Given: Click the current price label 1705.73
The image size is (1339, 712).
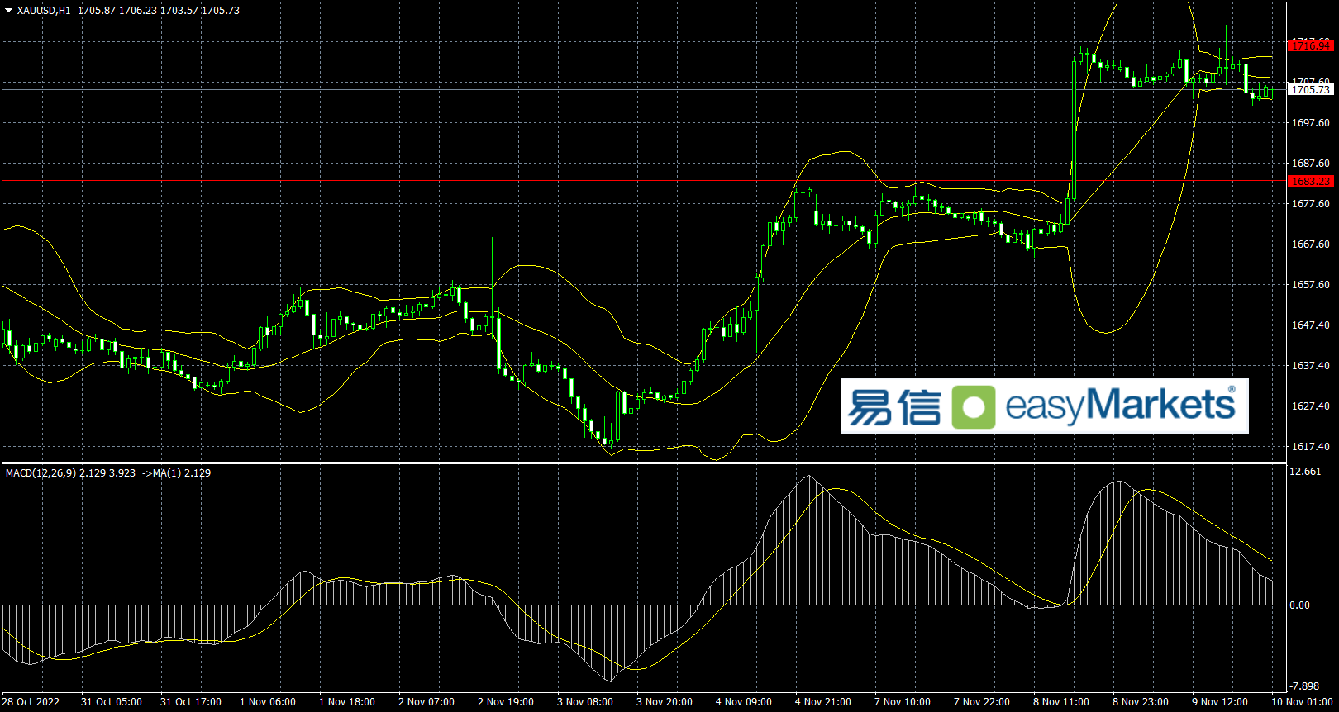Looking at the screenshot, I should [x=1311, y=89].
